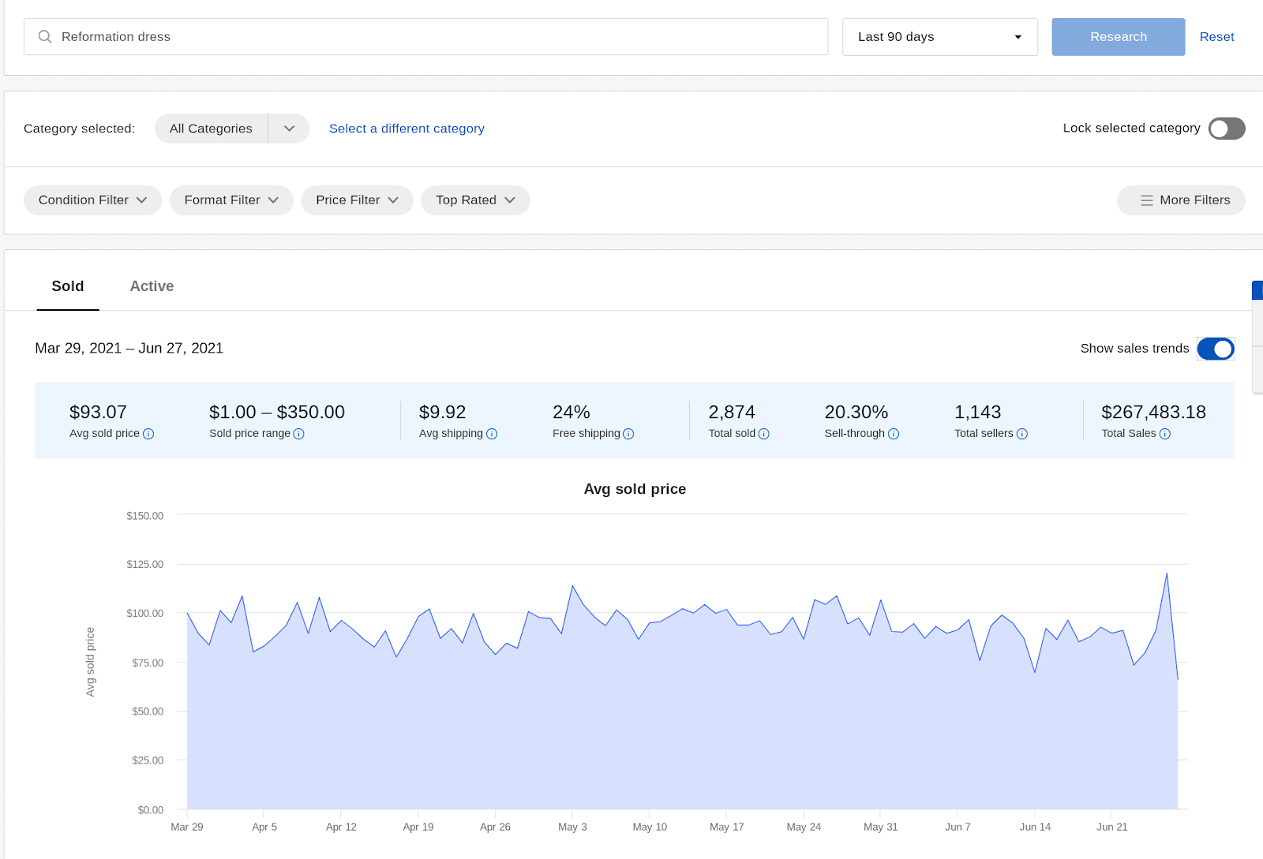This screenshot has width=1263, height=859.
Task: Expand the Price Filter dropdown
Action: tap(357, 200)
